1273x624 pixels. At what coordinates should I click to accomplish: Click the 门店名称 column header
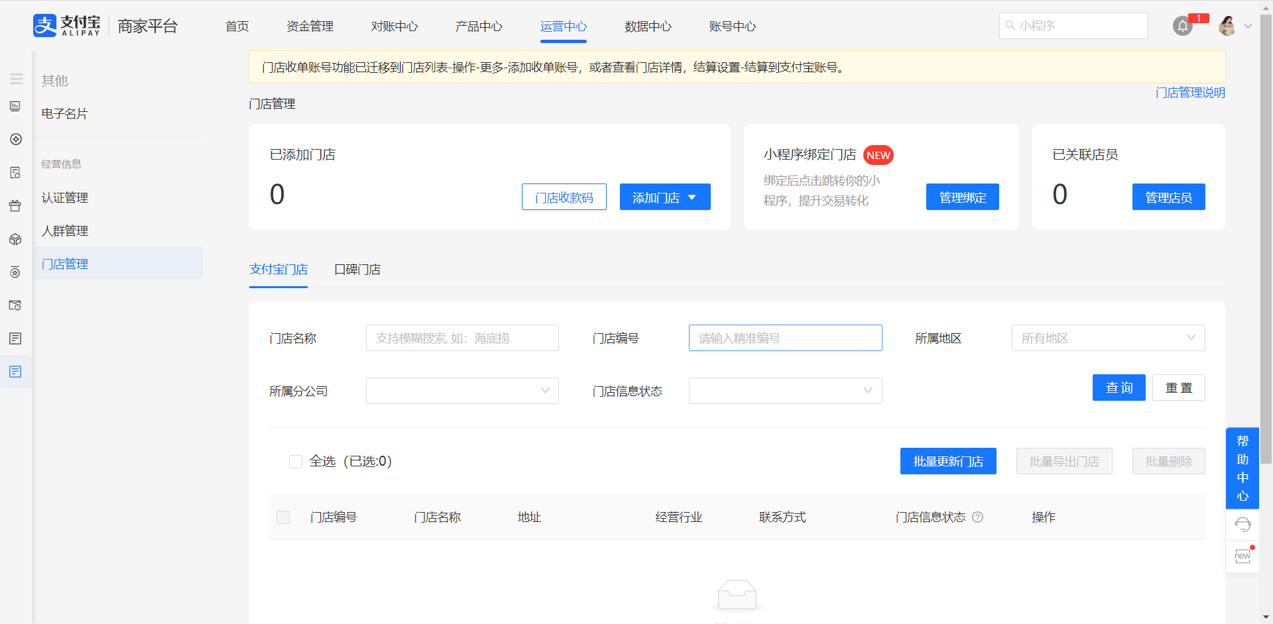[437, 517]
